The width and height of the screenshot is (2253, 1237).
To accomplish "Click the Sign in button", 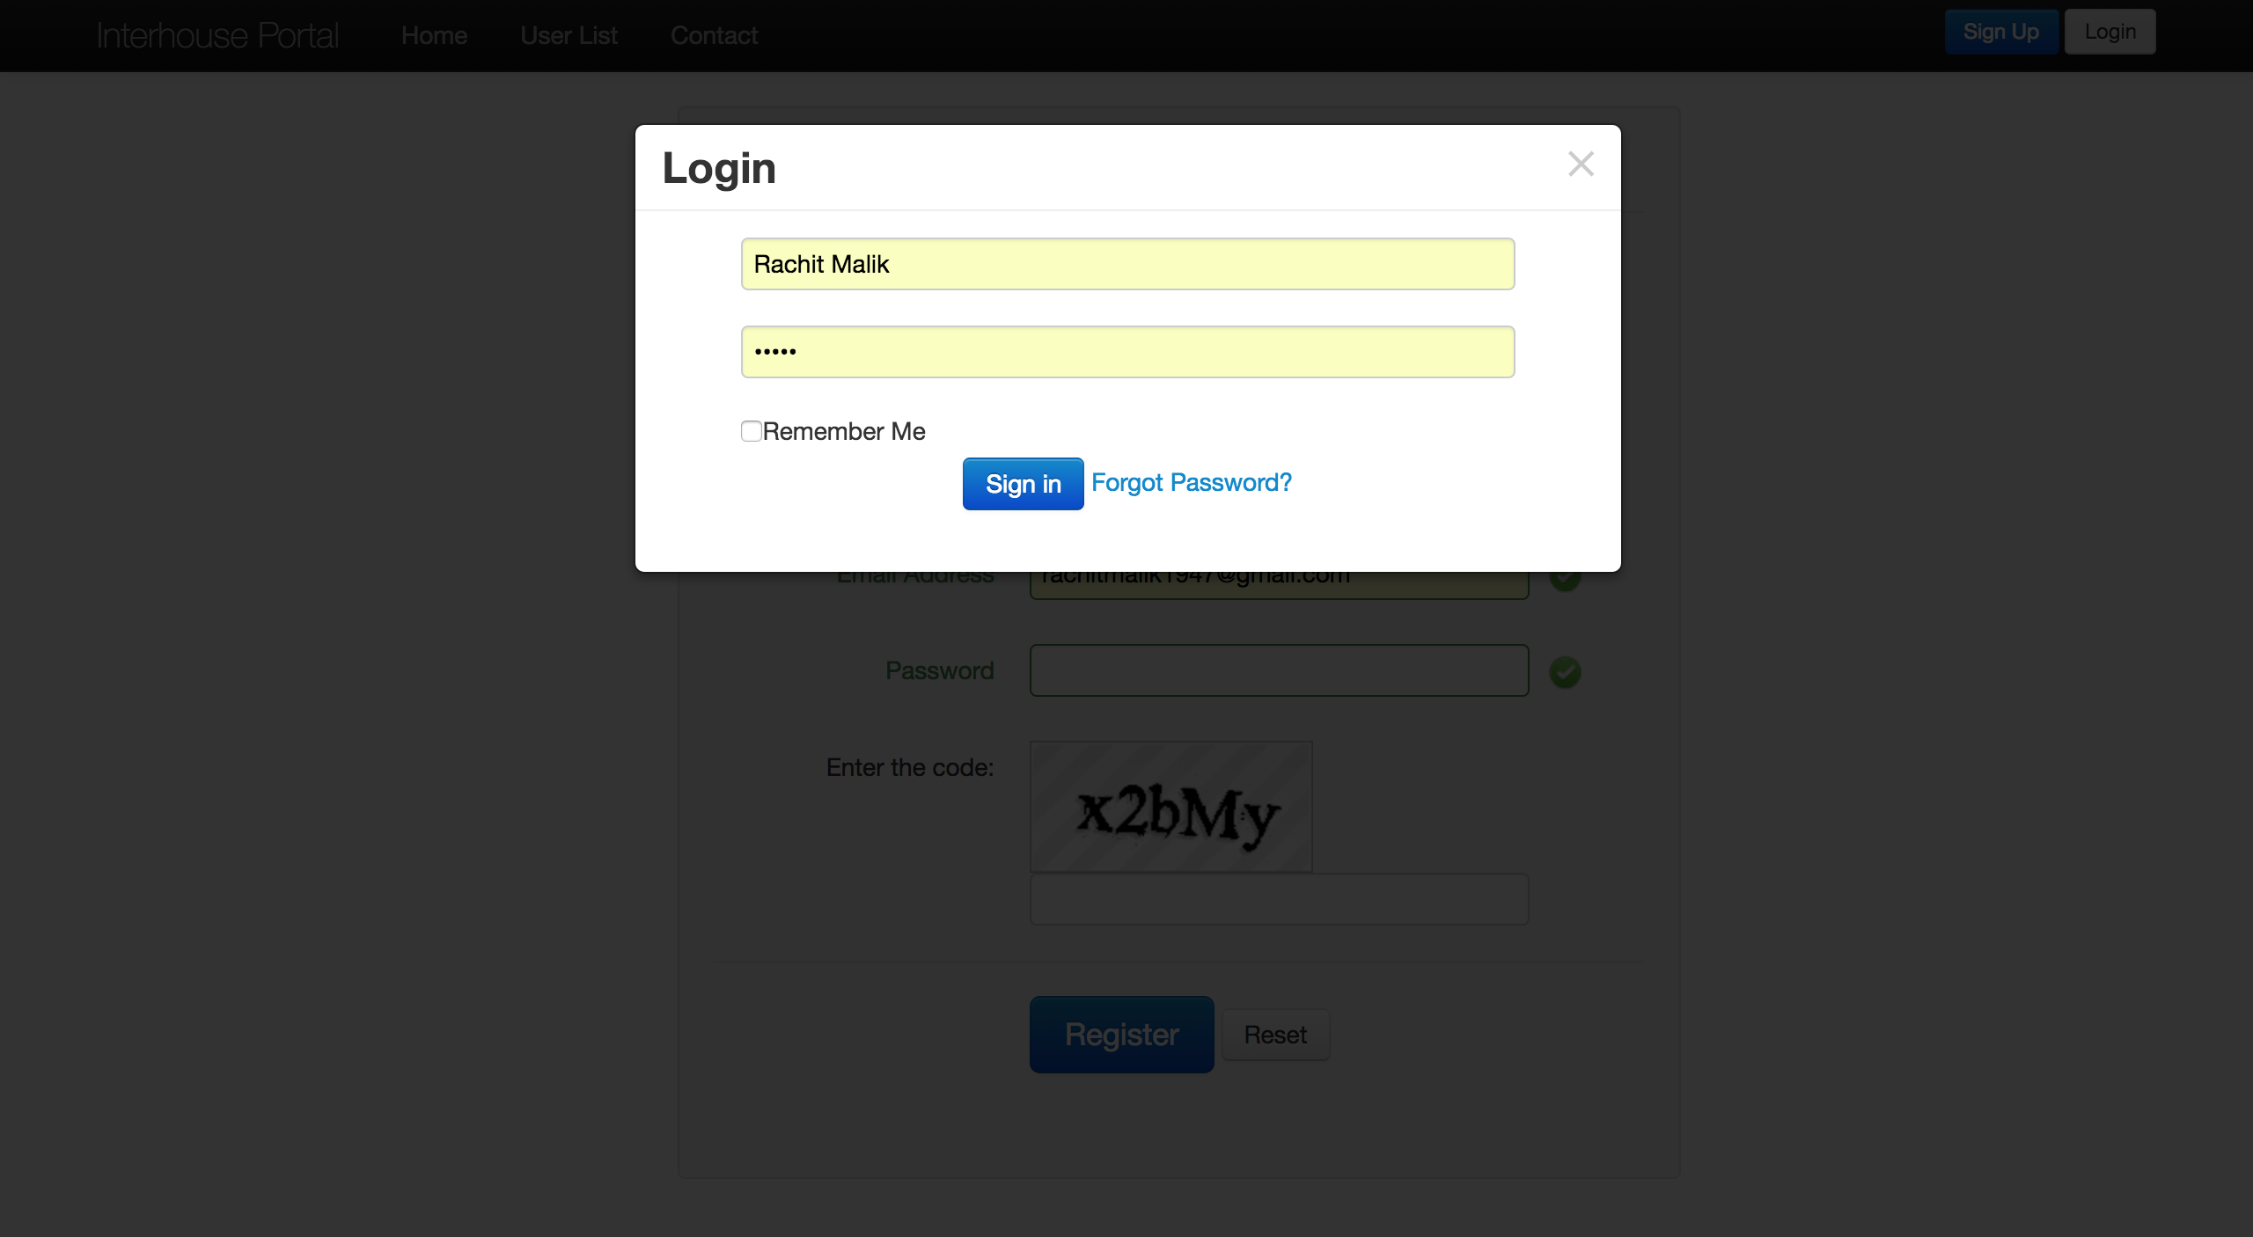I will [1023, 484].
